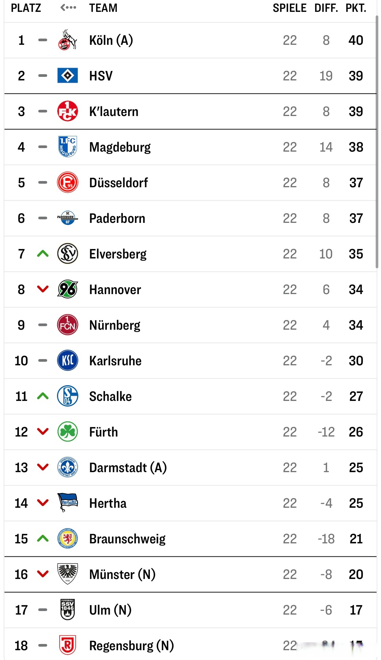
Task: Click the SPIELE column header
Action: pos(290,8)
